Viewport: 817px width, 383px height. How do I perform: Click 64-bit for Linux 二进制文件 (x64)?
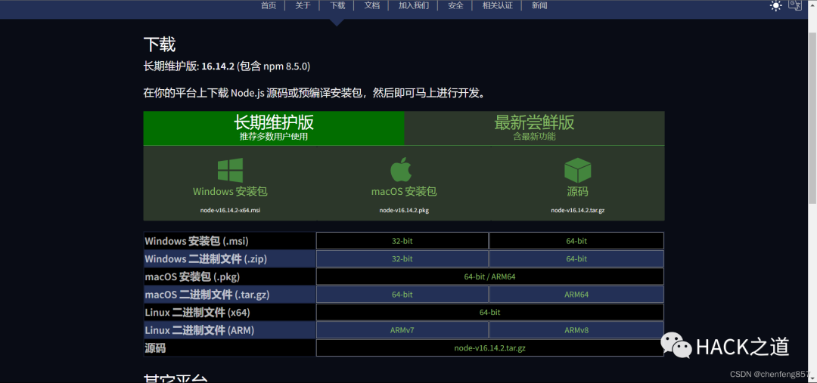click(x=489, y=312)
